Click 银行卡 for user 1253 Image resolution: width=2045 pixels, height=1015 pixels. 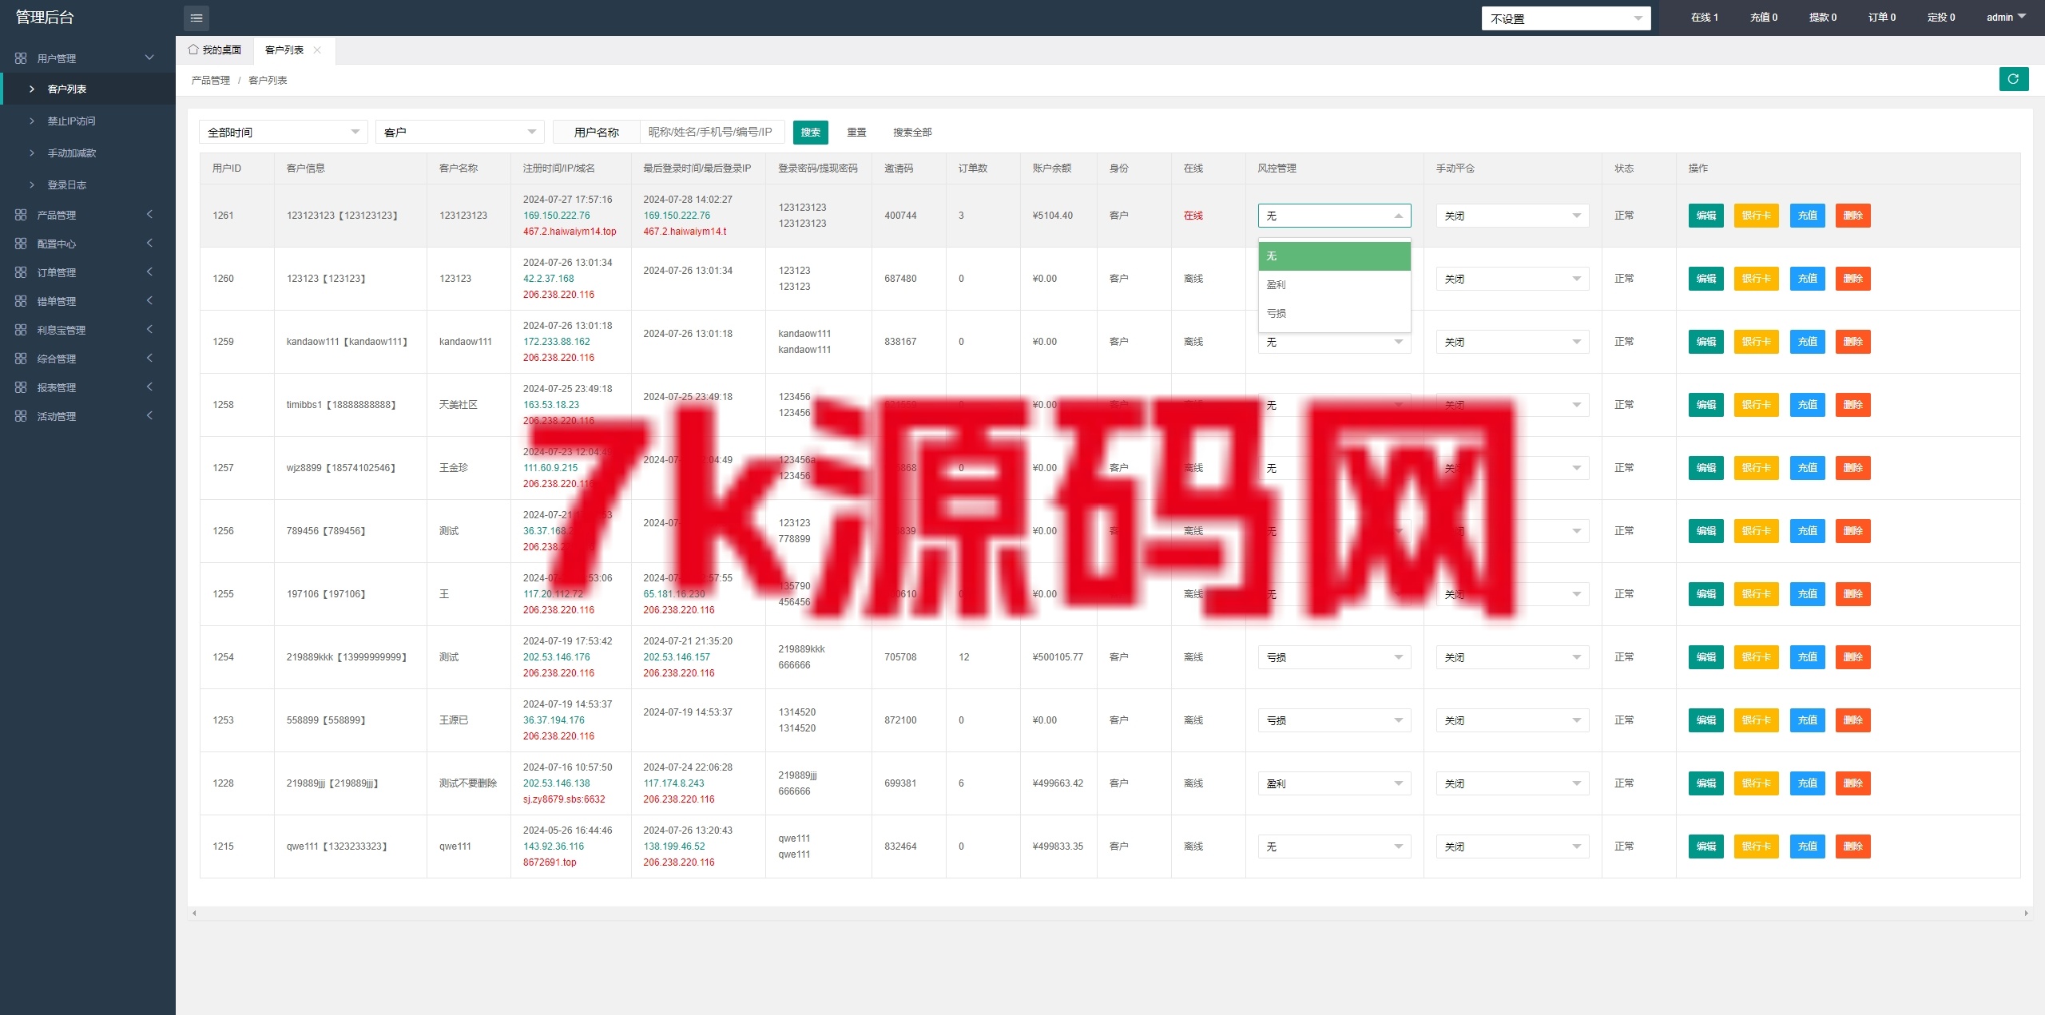1757,720
